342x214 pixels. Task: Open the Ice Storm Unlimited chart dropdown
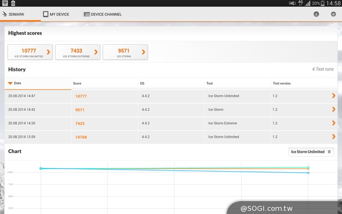pos(311,152)
